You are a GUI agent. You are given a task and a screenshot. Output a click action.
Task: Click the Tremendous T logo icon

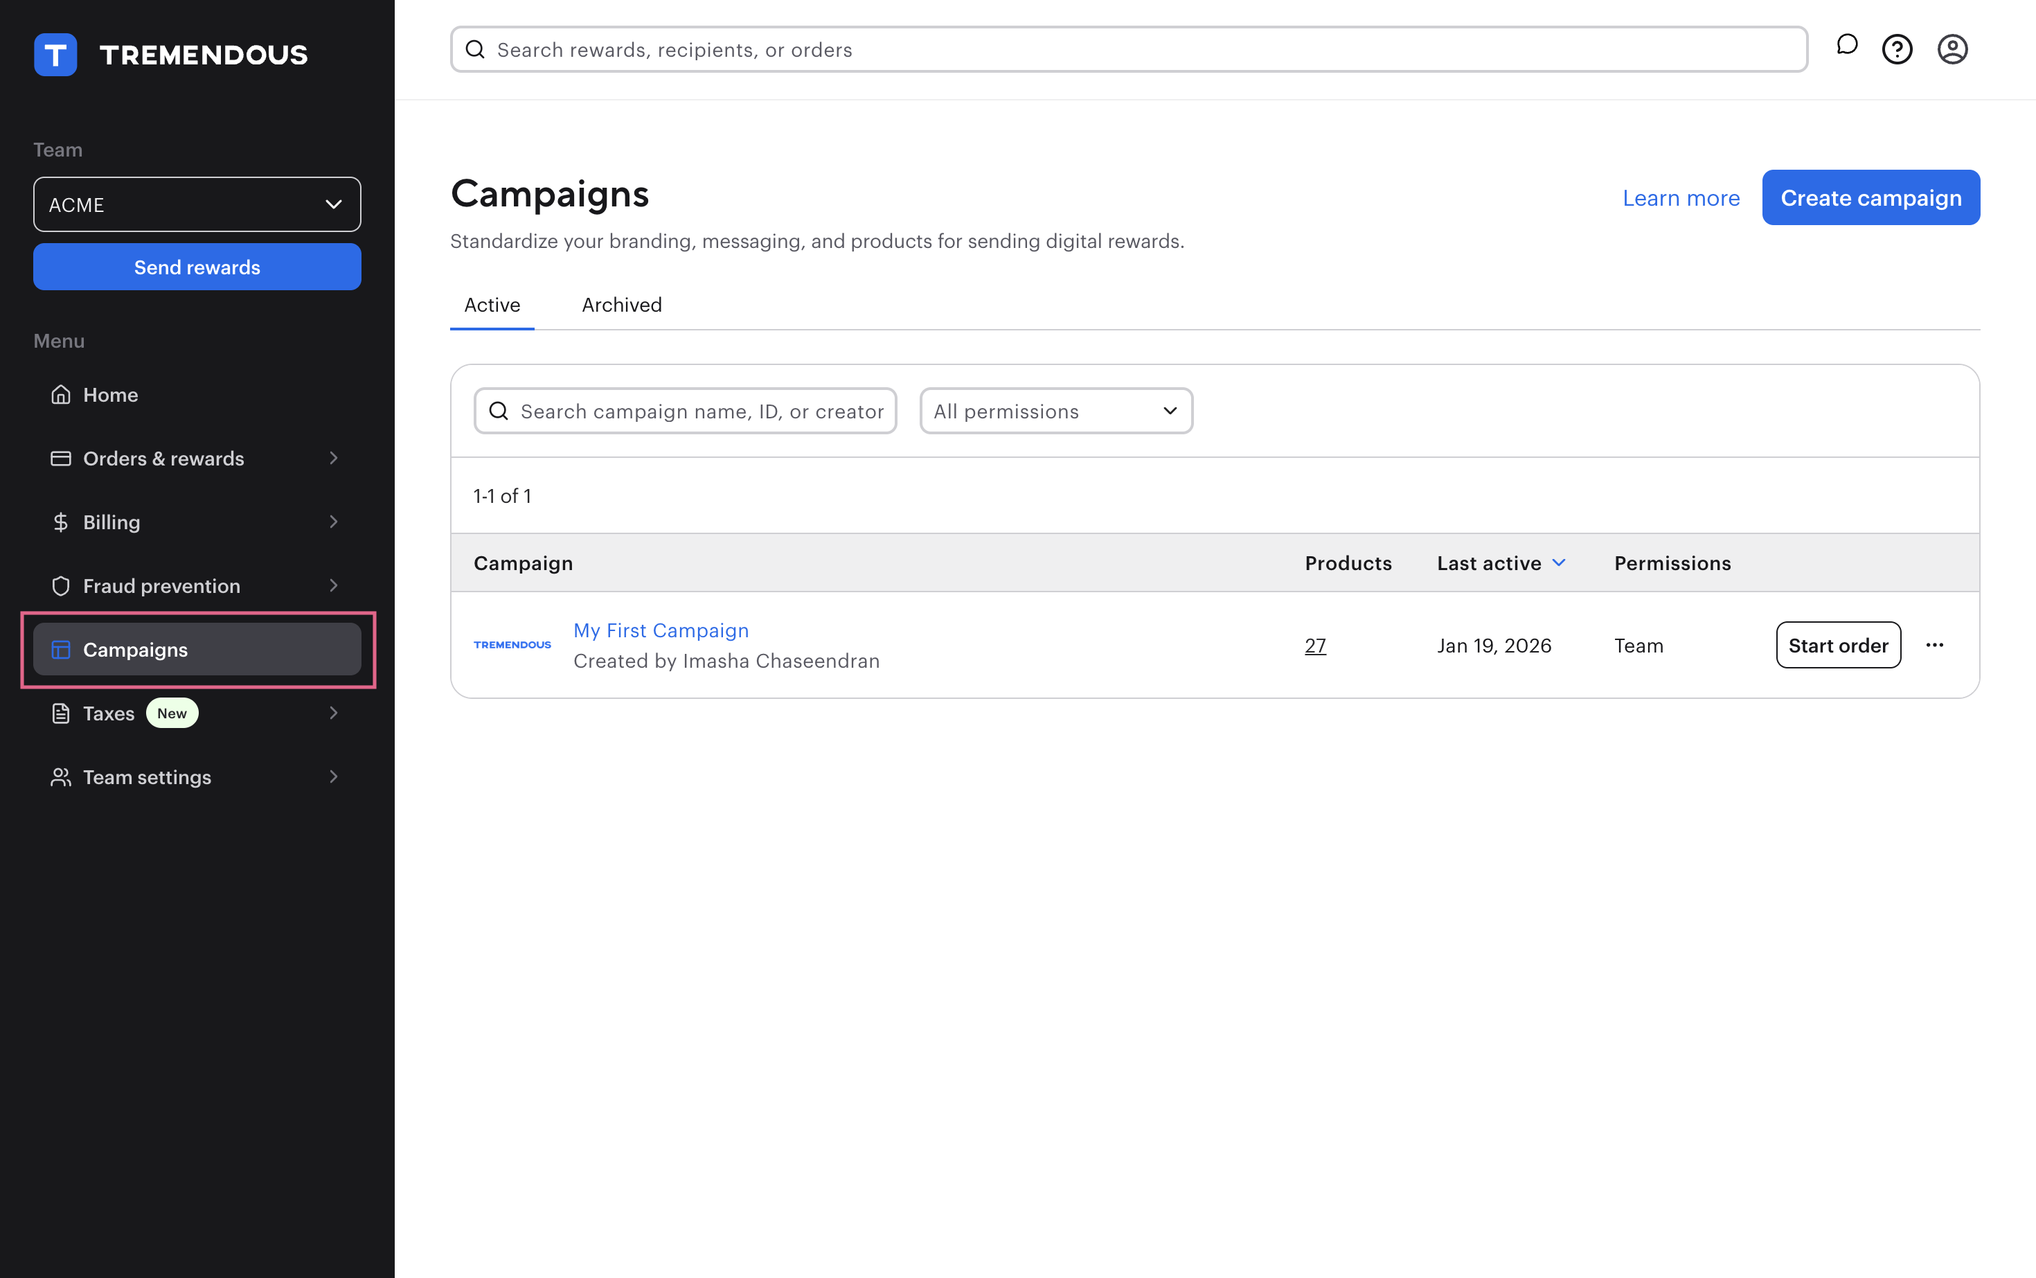(56, 55)
